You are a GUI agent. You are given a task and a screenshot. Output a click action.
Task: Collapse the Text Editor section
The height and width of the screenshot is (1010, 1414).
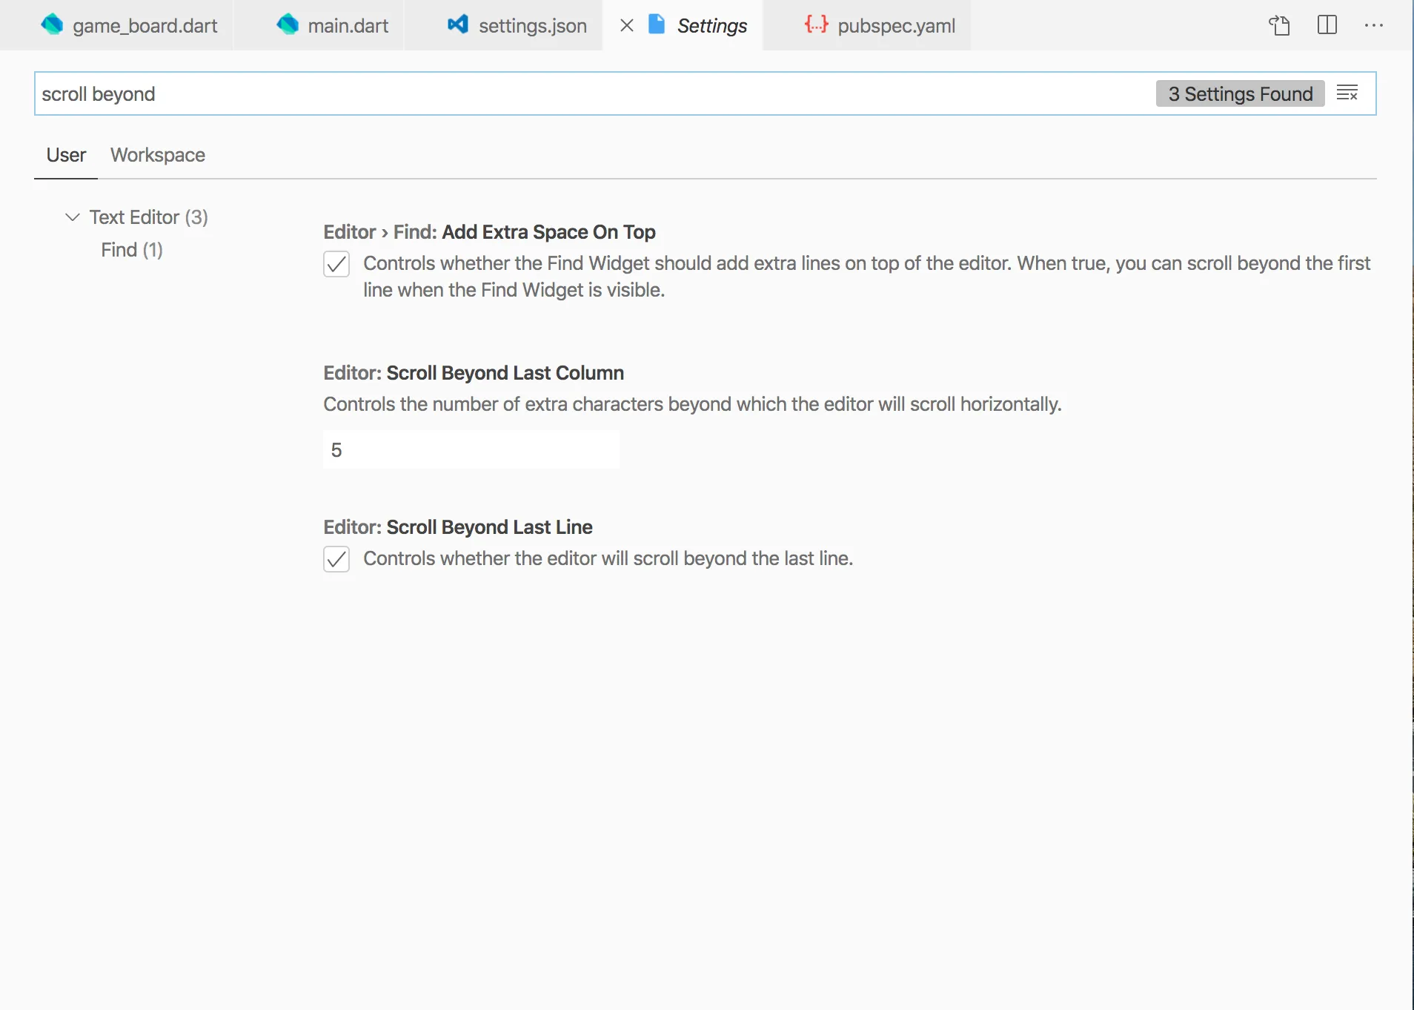[x=72, y=217]
